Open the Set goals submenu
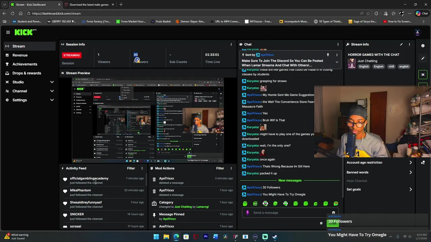Viewport: 431px width, 242px height. coord(379,190)
